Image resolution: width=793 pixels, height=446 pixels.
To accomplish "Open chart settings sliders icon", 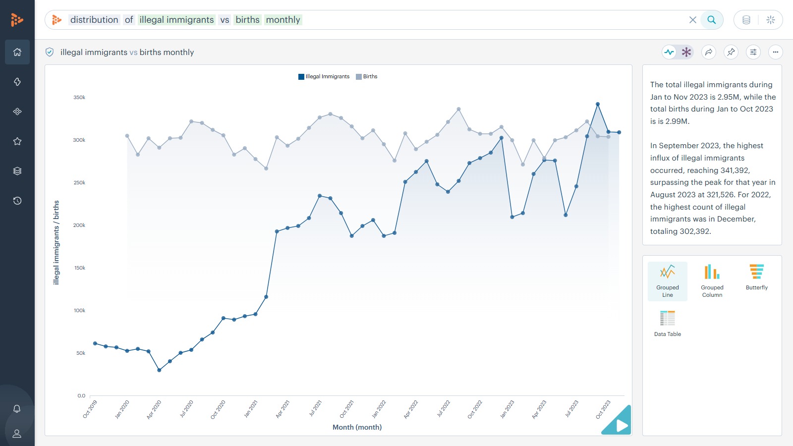I will tap(753, 52).
